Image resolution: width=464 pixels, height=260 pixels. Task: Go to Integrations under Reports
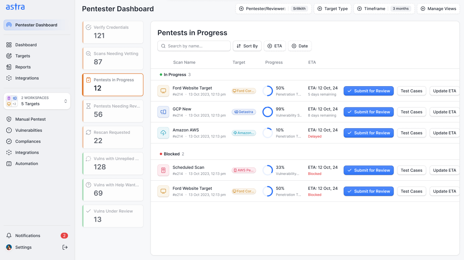tap(27, 78)
